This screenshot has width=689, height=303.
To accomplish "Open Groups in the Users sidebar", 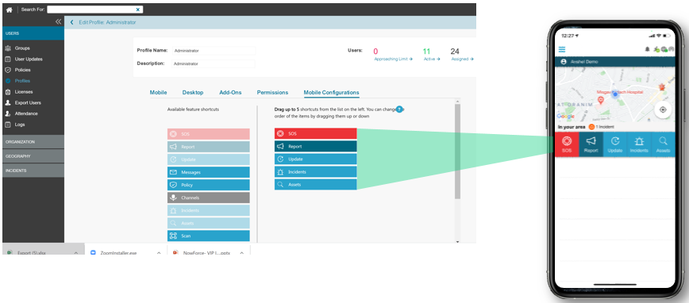I will [x=22, y=48].
